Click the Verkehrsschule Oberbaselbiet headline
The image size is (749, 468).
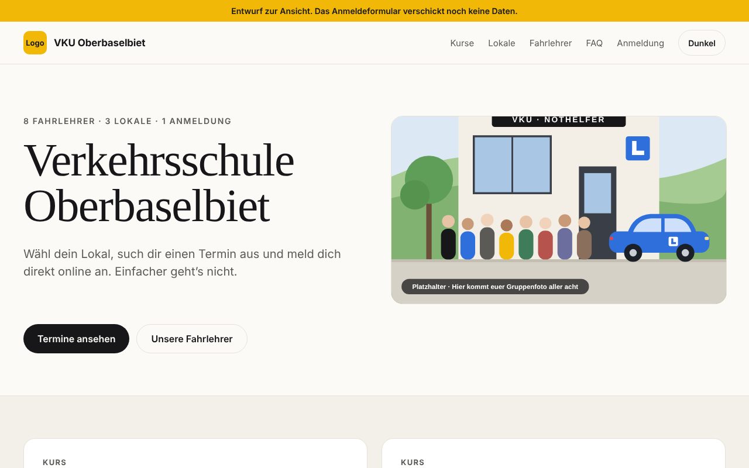pos(159,183)
